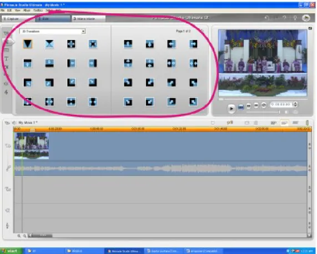Click the preview player scrubber bar
Screen dimensions: 317x254
263,99
